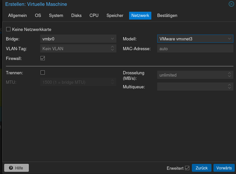Expand the Bridge vmbr0 dropdown

(x=112, y=39)
